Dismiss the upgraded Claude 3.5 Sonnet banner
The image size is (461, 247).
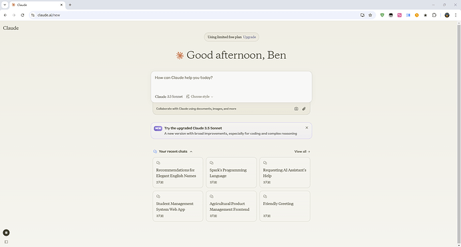307,128
